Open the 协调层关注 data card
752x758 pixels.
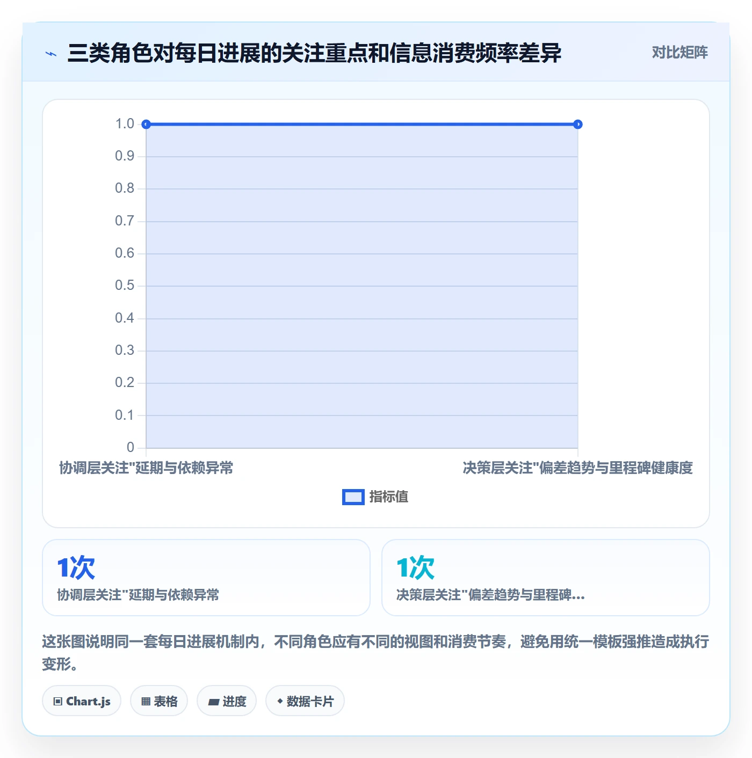click(x=206, y=578)
